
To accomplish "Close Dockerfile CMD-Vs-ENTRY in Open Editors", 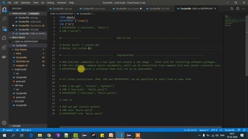I will click(13, 34).
